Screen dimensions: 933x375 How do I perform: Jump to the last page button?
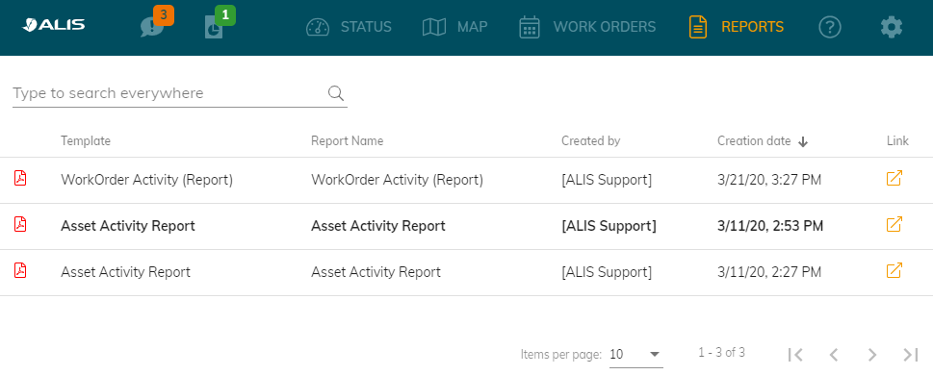911,355
